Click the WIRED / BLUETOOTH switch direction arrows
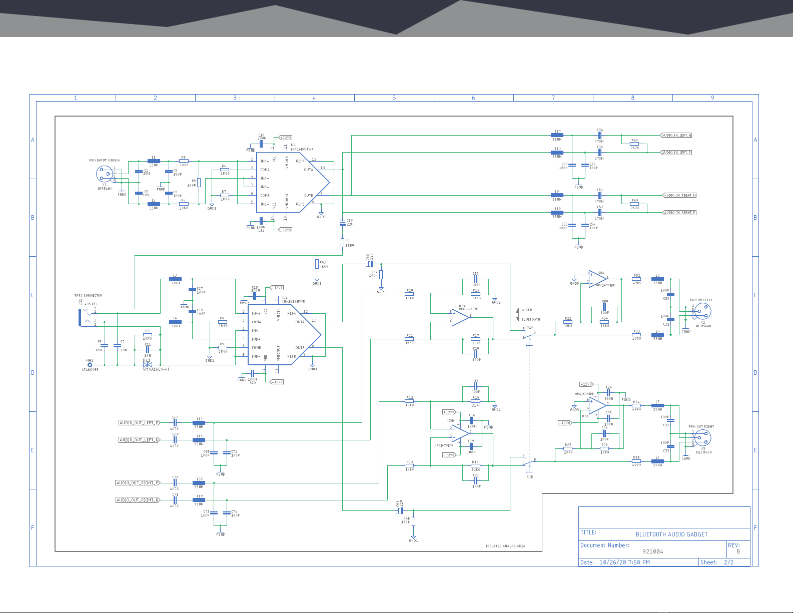Screen dimensions: 793x613 [517, 315]
